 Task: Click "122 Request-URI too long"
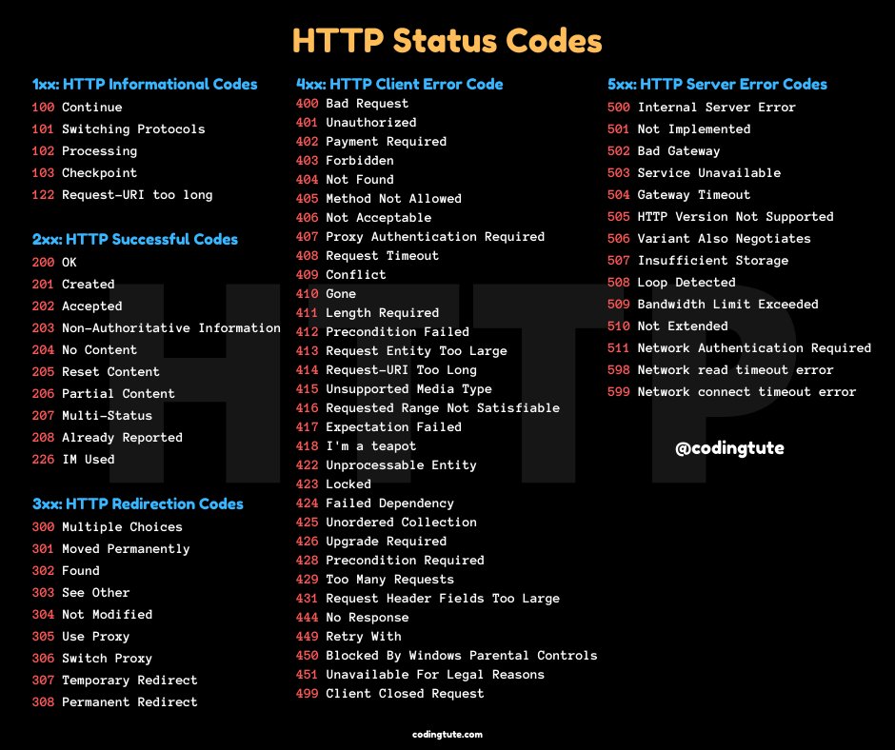pyautogui.click(x=122, y=195)
